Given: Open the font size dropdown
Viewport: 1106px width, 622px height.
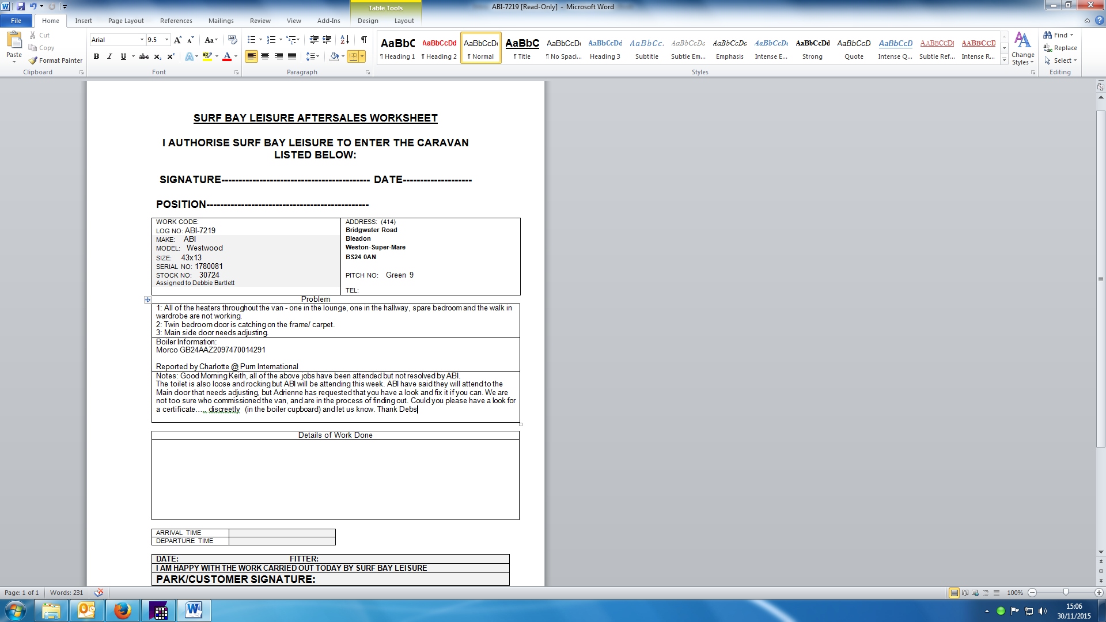Looking at the screenshot, I should 167,40.
